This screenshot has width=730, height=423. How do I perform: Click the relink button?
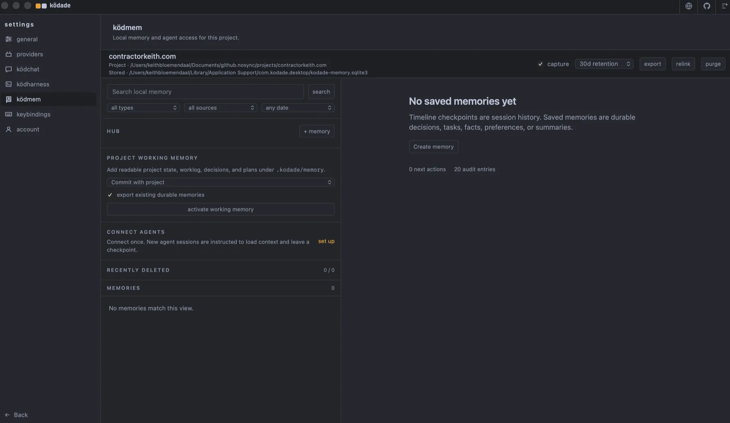tap(683, 64)
